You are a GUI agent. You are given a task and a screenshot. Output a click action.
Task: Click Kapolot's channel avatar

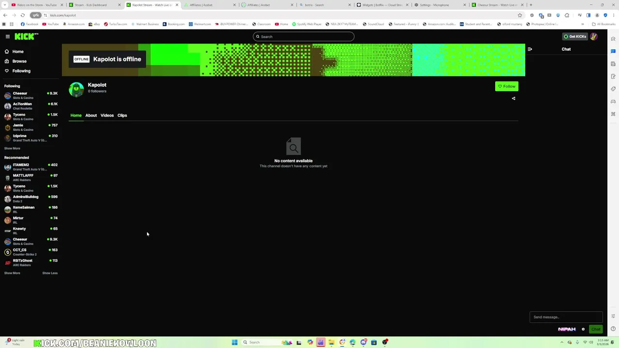click(x=76, y=89)
